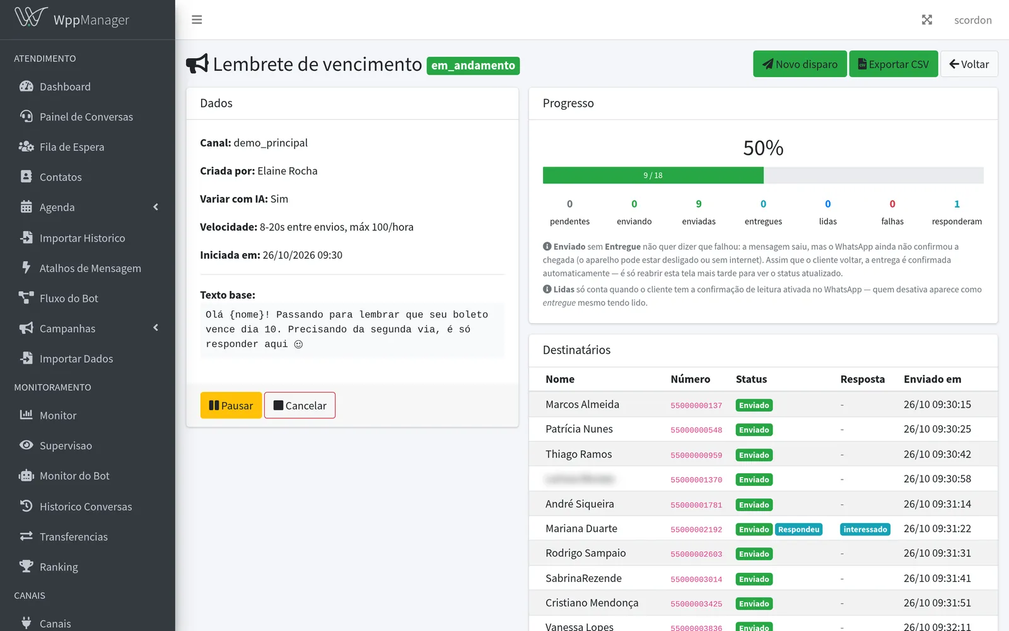Select the Rodrigo Sampaio row name
Image resolution: width=1009 pixels, height=631 pixels.
coord(586,553)
